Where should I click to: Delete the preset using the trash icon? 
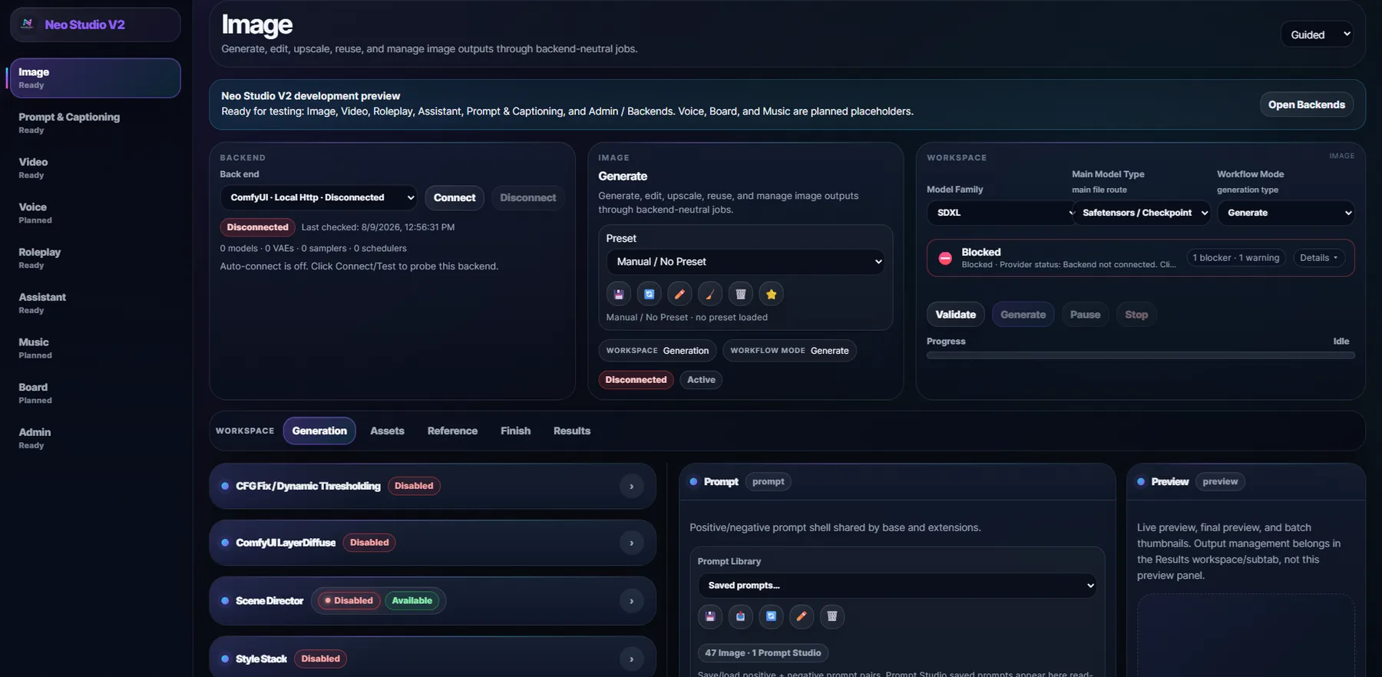click(741, 294)
